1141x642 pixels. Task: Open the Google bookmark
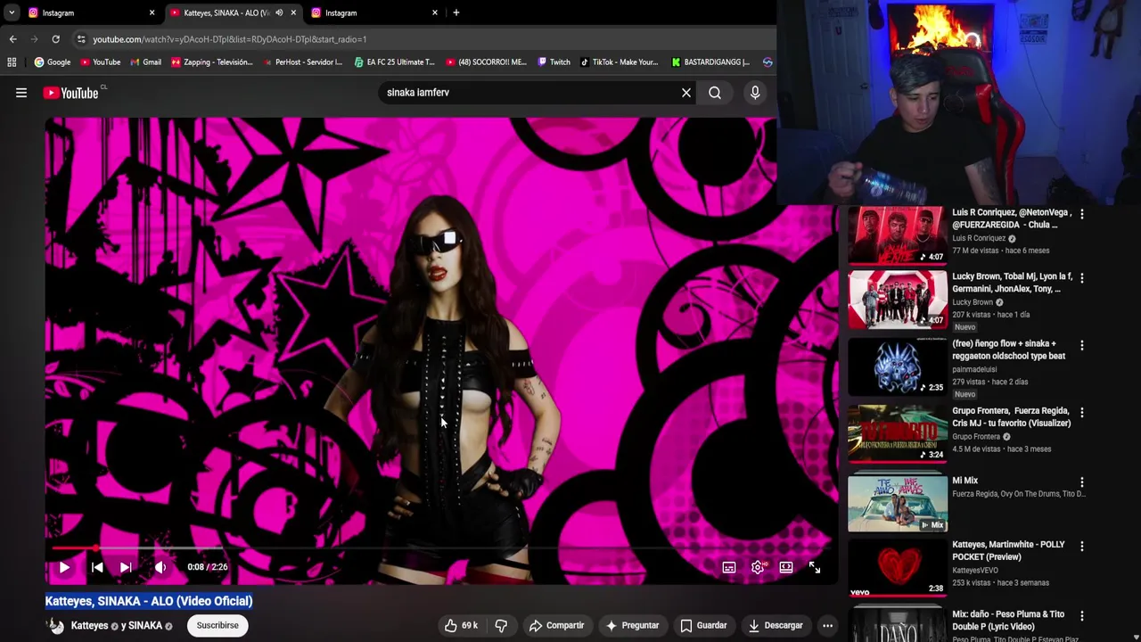tap(53, 62)
